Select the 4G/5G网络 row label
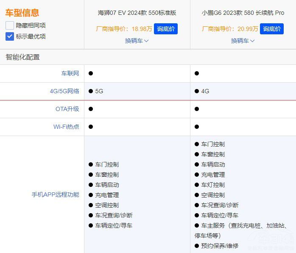 pyautogui.click(x=64, y=91)
